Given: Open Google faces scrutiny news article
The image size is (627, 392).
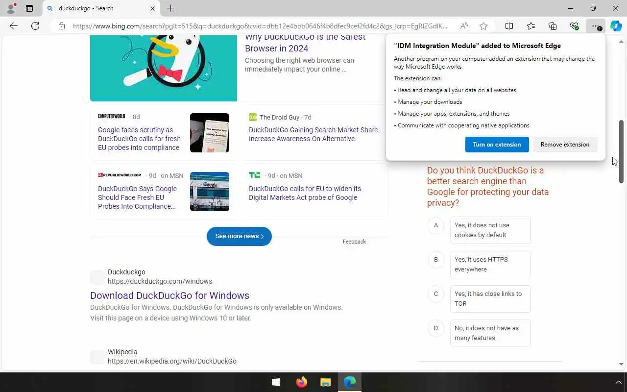Looking at the screenshot, I should [x=139, y=139].
